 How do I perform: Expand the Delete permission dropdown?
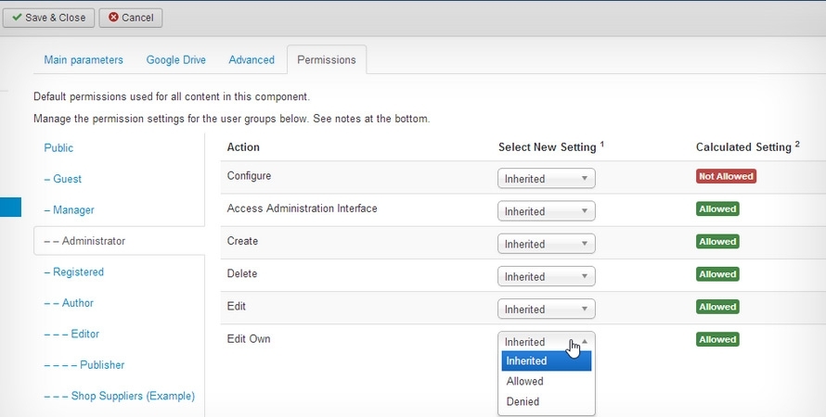pos(547,276)
